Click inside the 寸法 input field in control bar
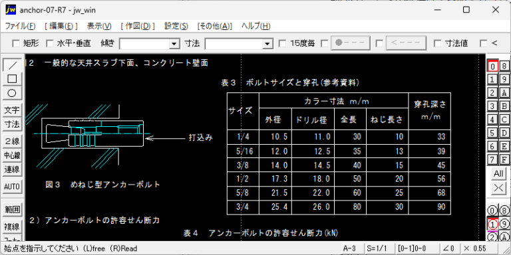 [234, 43]
